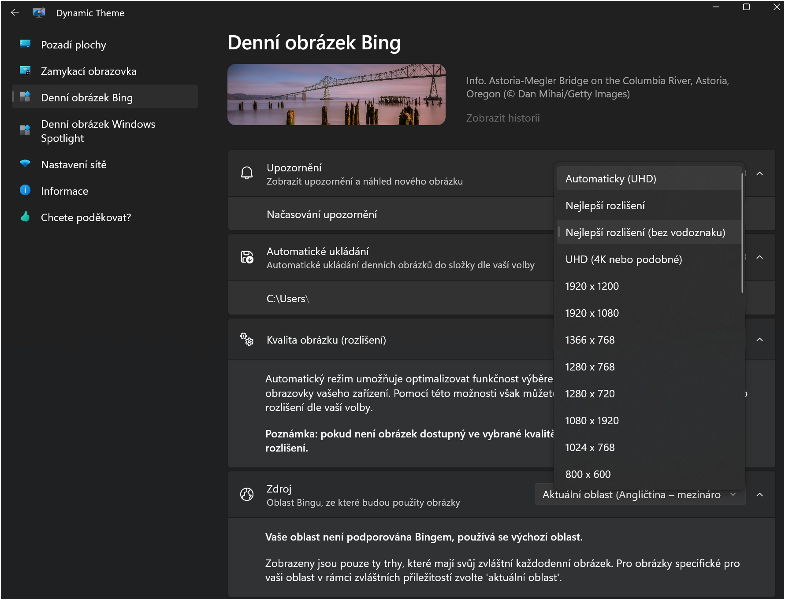Click the Nastavení sítě wifi icon

tap(25, 163)
